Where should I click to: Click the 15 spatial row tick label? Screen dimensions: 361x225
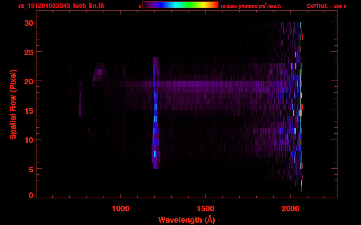coord(29,110)
